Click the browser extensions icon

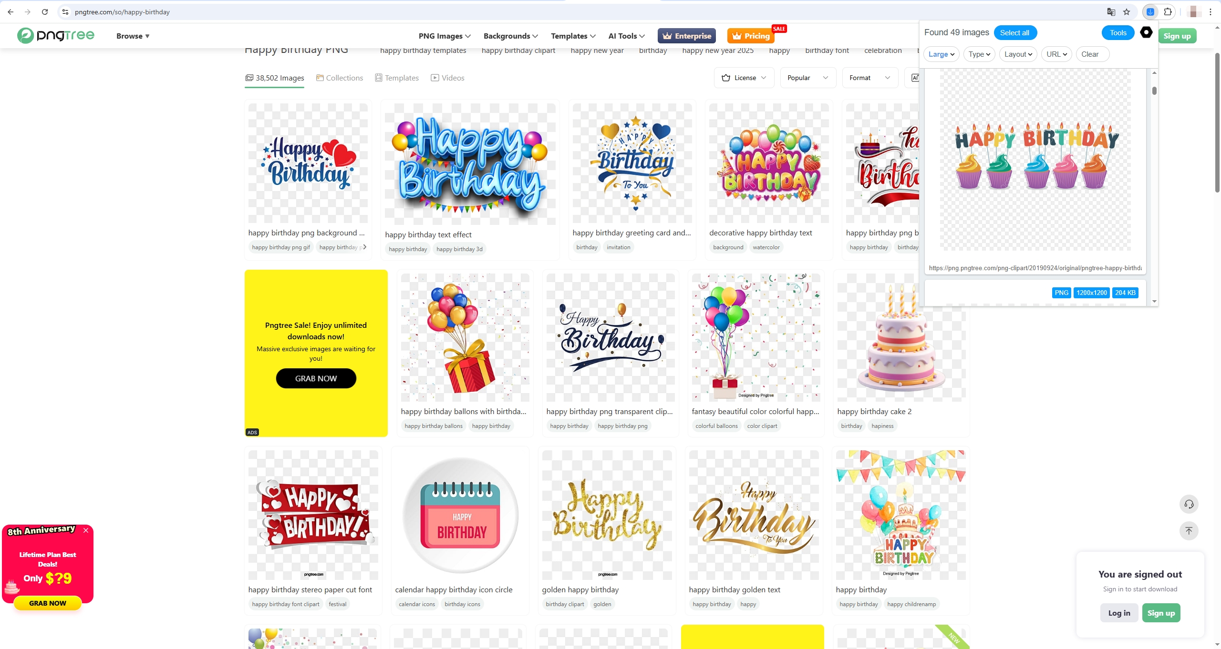1168,11
